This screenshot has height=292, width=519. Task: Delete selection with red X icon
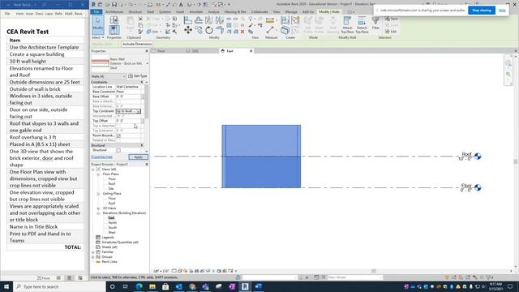pos(242,32)
